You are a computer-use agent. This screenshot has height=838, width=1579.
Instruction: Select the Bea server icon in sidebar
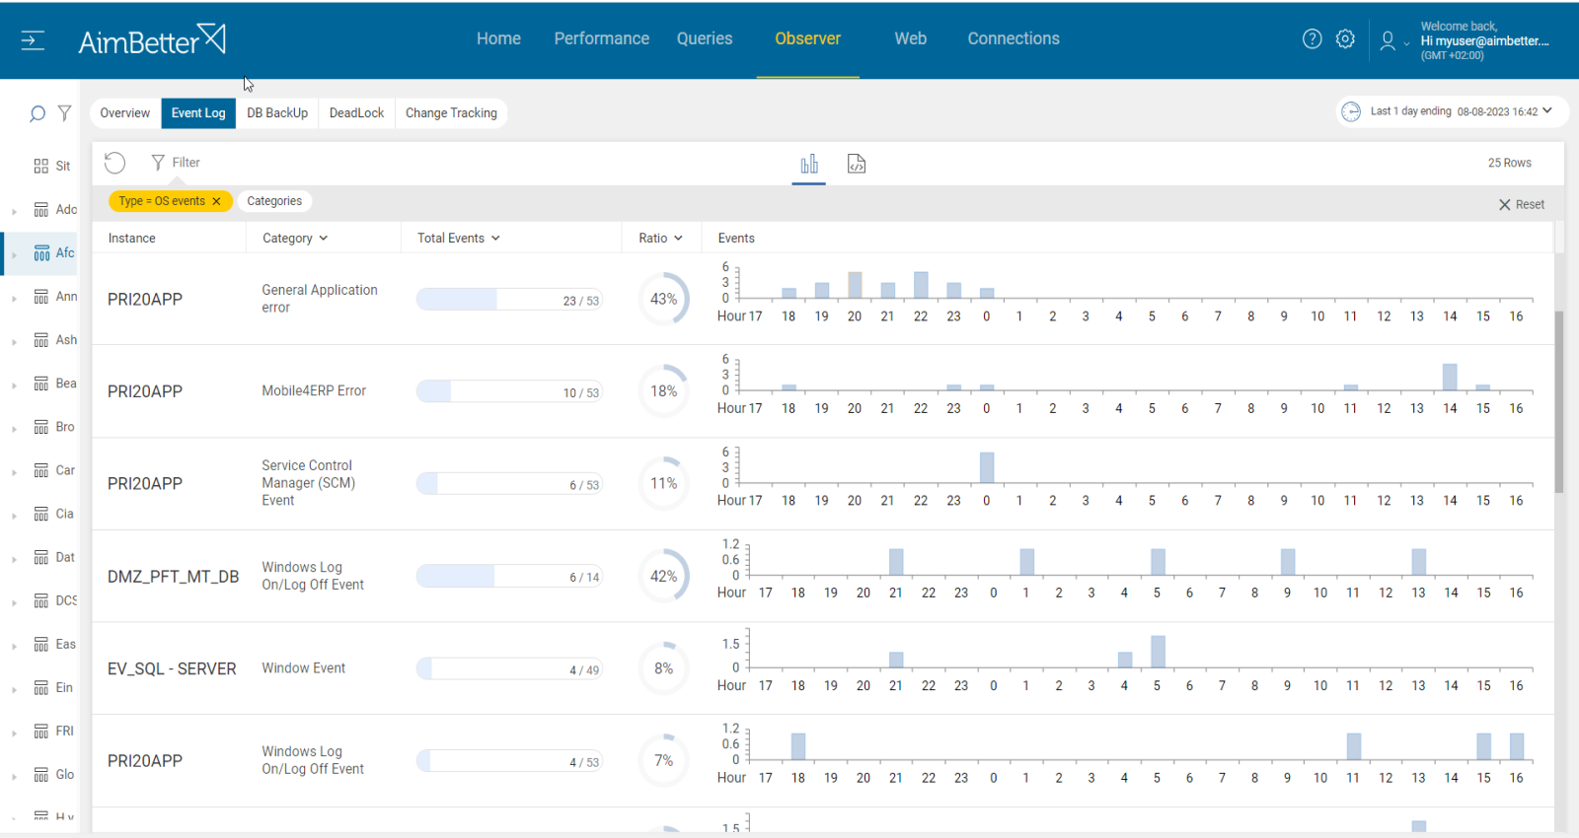40,383
